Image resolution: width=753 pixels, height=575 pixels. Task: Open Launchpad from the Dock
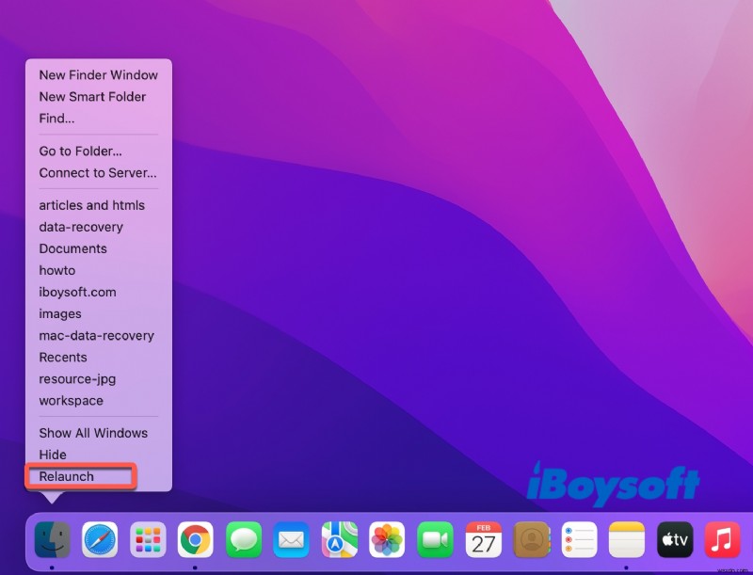point(149,539)
